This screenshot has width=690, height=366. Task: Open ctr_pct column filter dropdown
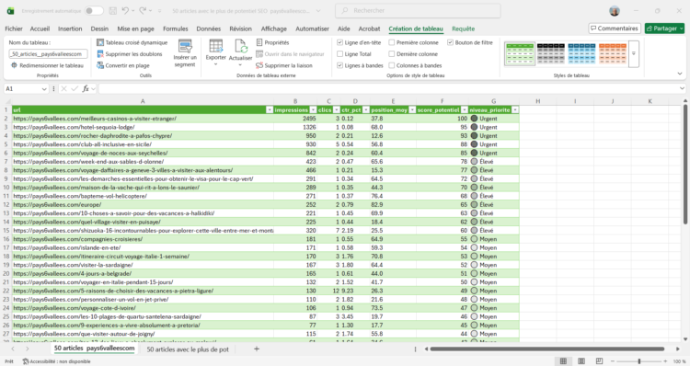coord(365,110)
